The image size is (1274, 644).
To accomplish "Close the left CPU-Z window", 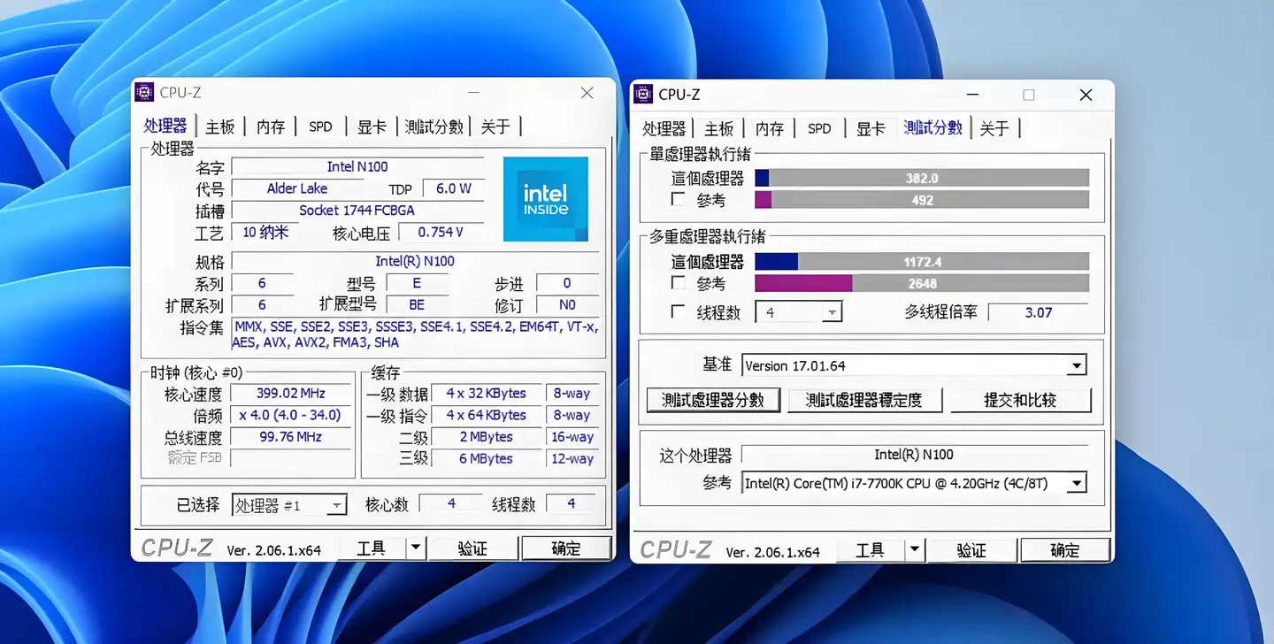I will click(x=587, y=93).
